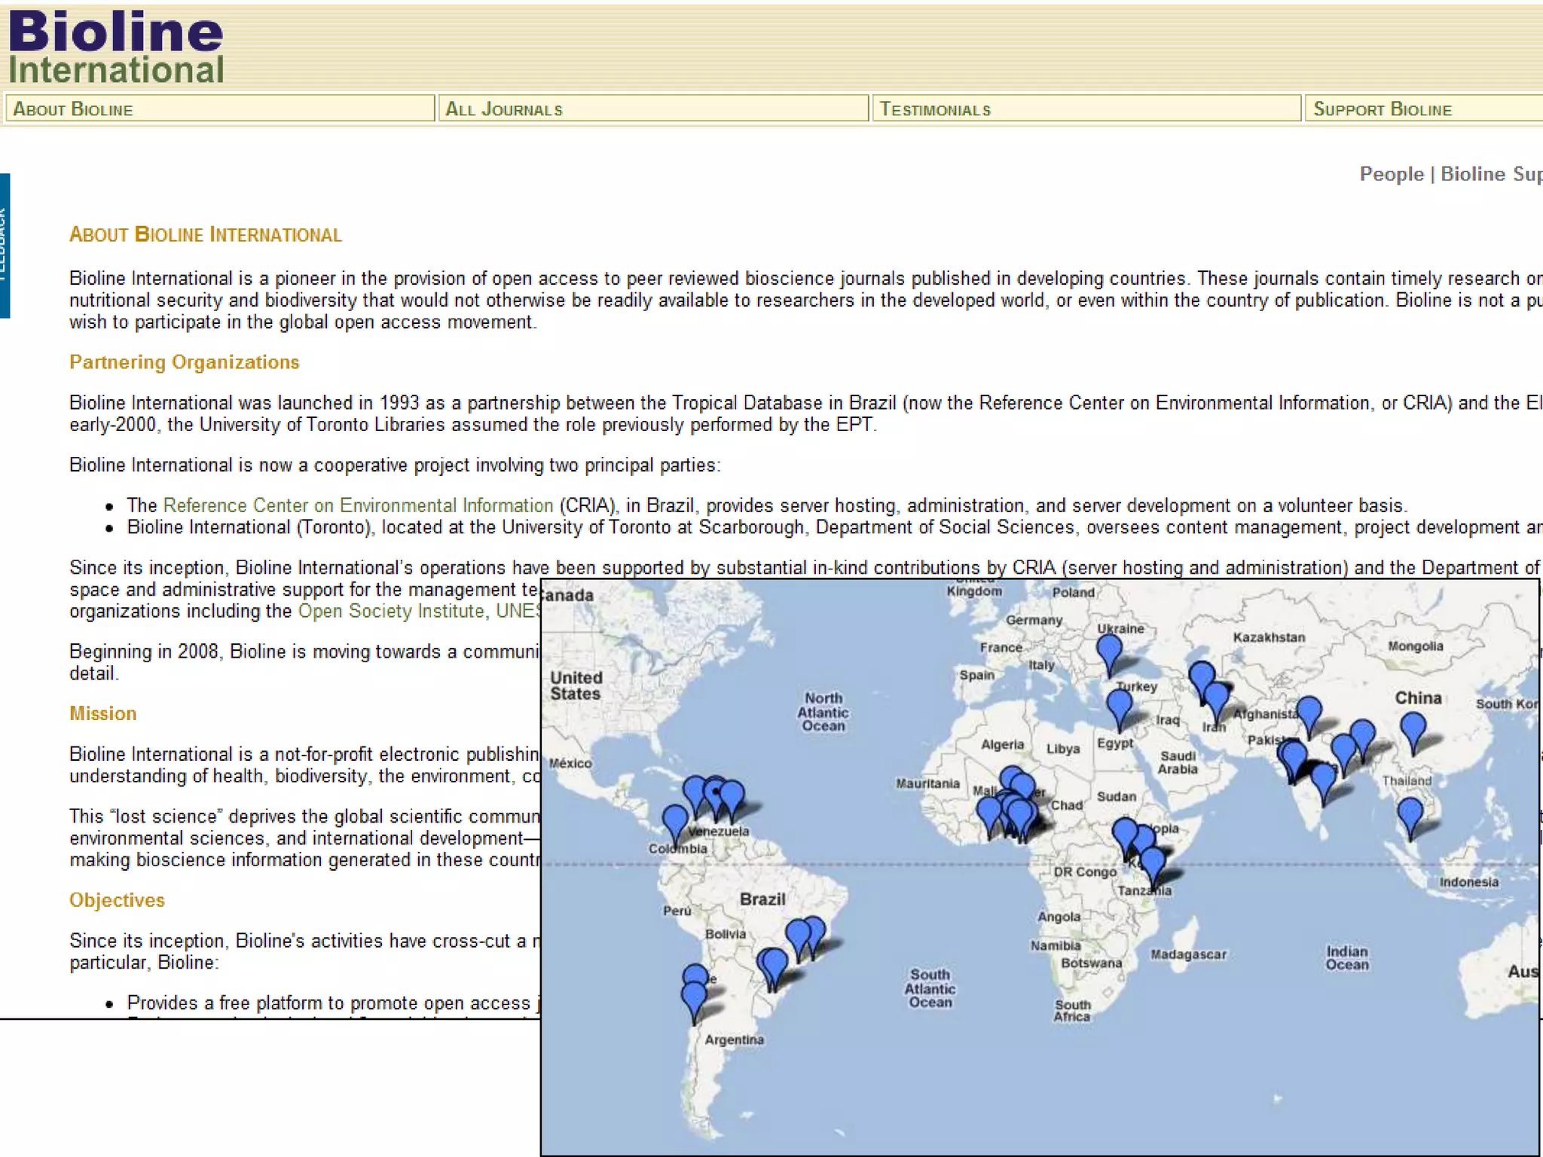Click the Bioline Sup link at top right

pyautogui.click(x=1490, y=174)
